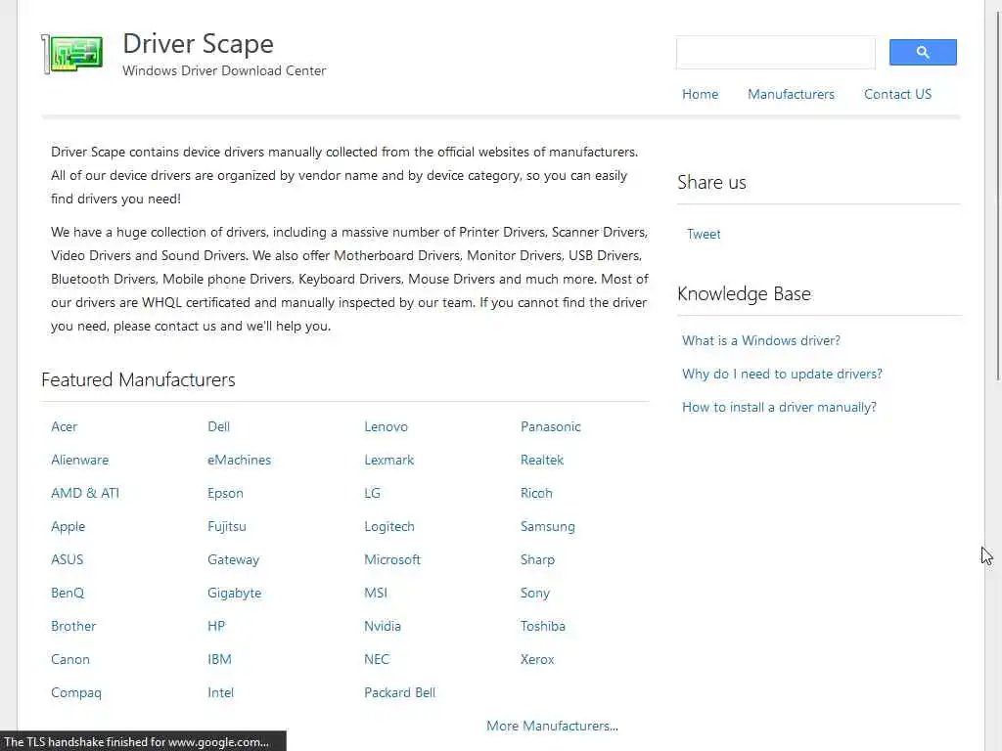The image size is (1002, 751).
Task: Open the Ricoh manufacturer link
Action: point(536,493)
